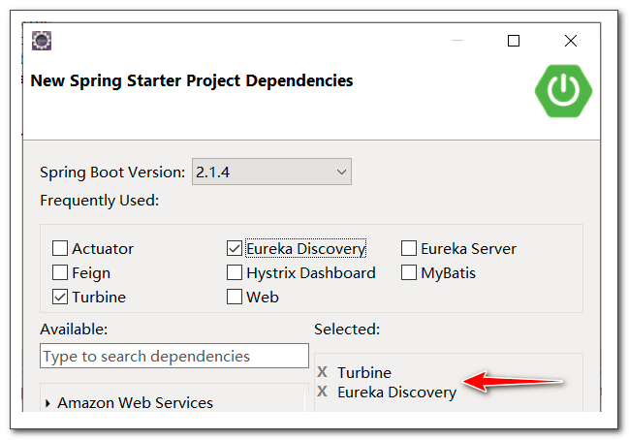Remove Eureka Discovery from Selected list
This screenshot has height=440, width=629.
click(322, 392)
